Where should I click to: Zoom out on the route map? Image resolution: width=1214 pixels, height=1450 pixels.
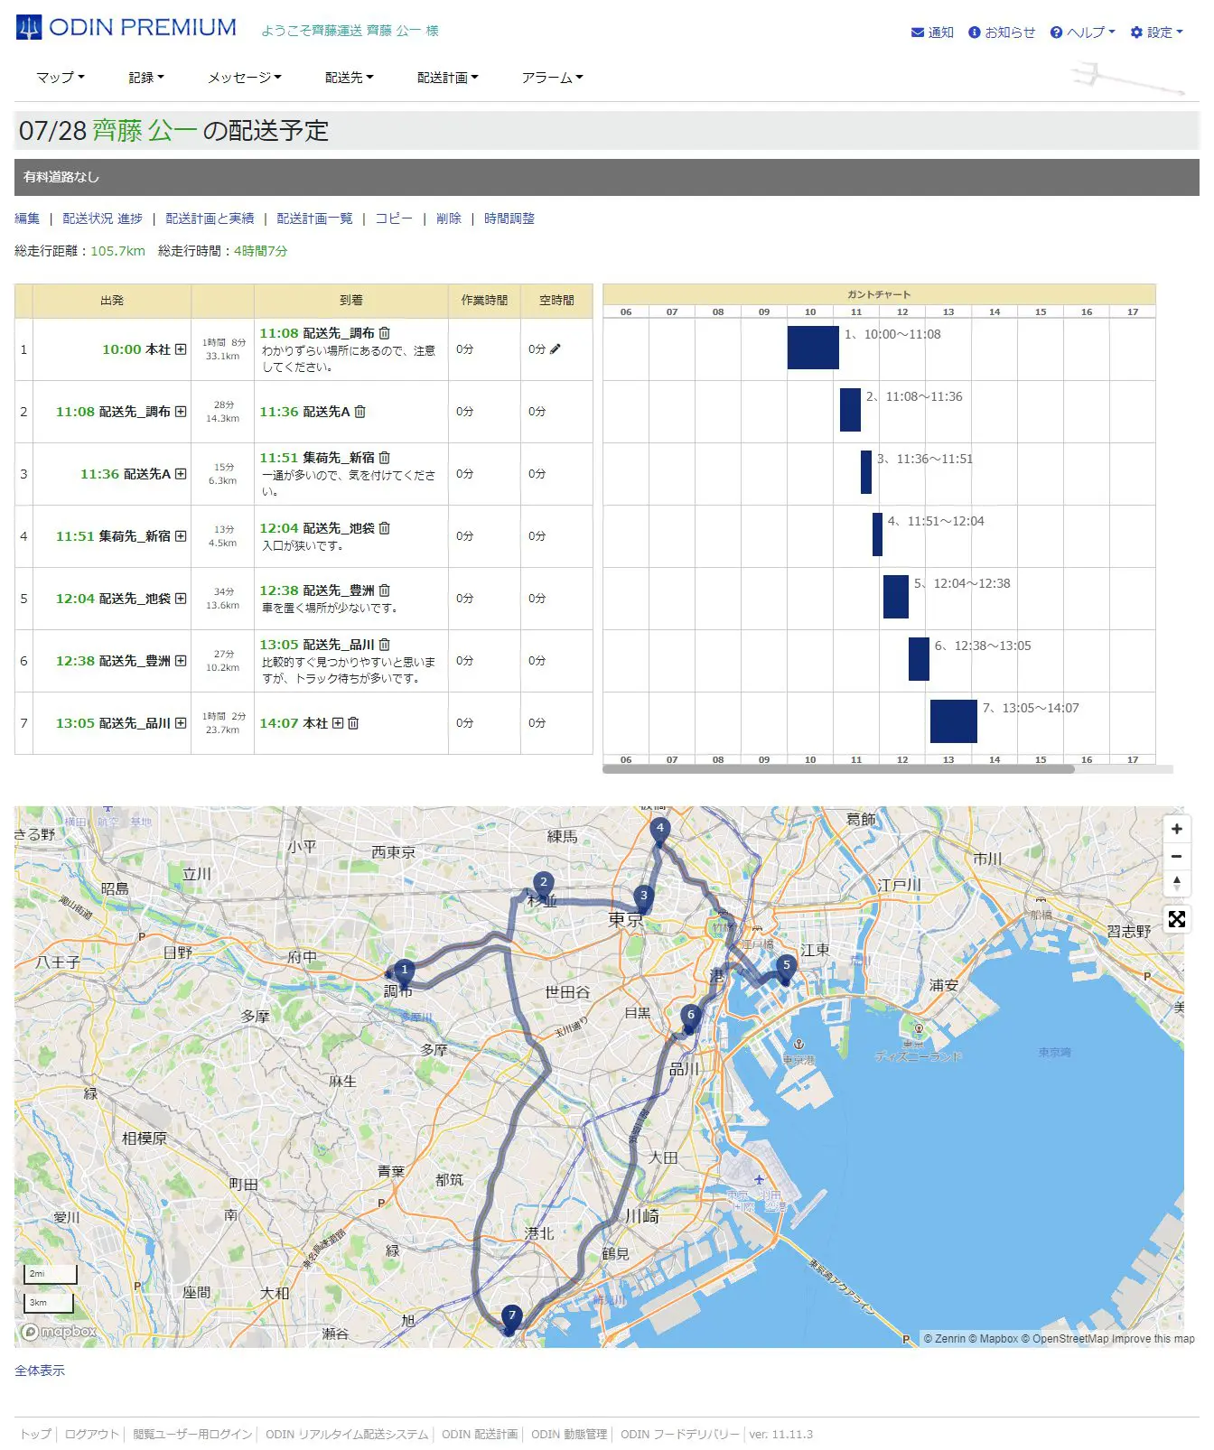click(1176, 856)
